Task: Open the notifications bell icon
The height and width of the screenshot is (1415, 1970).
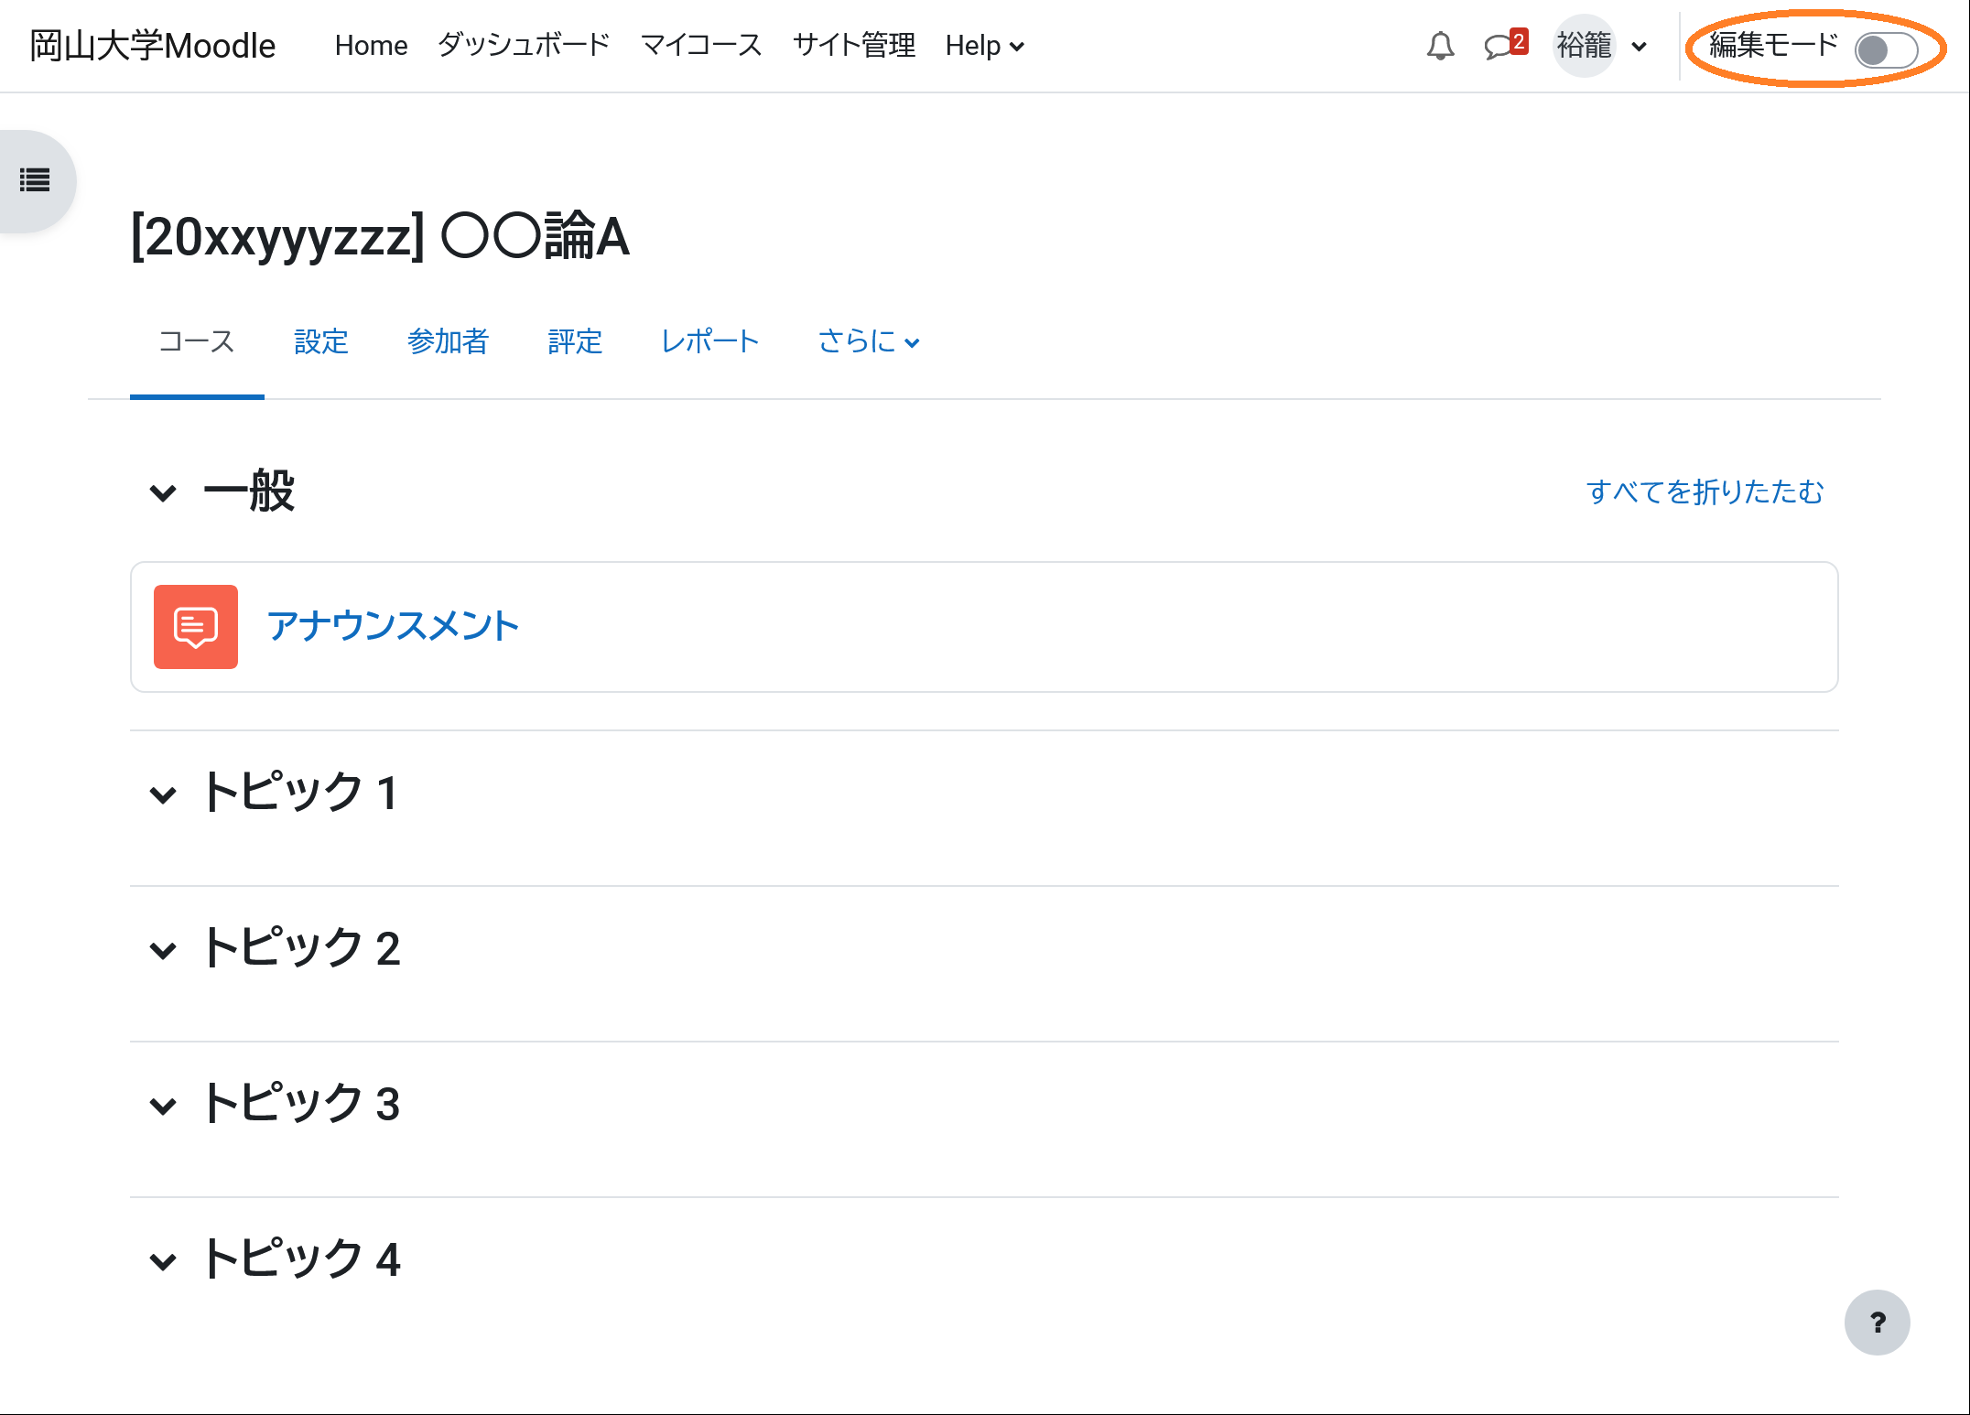Action: tap(1440, 46)
